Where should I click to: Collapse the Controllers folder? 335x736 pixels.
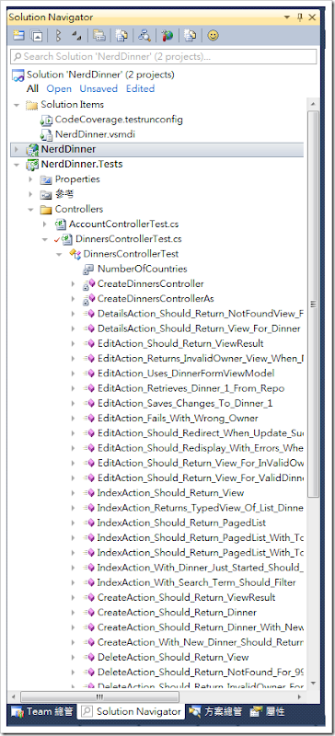(30, 210)
